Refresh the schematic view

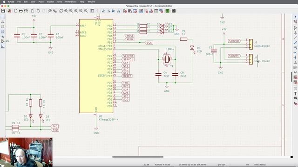tap(61, 11)
